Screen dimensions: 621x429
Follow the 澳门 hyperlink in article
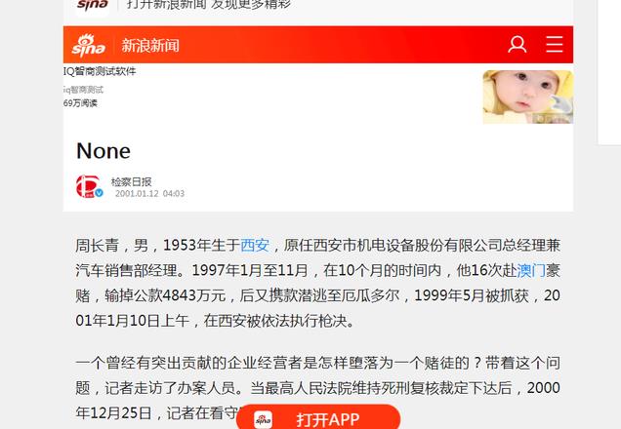click(531, 271)
